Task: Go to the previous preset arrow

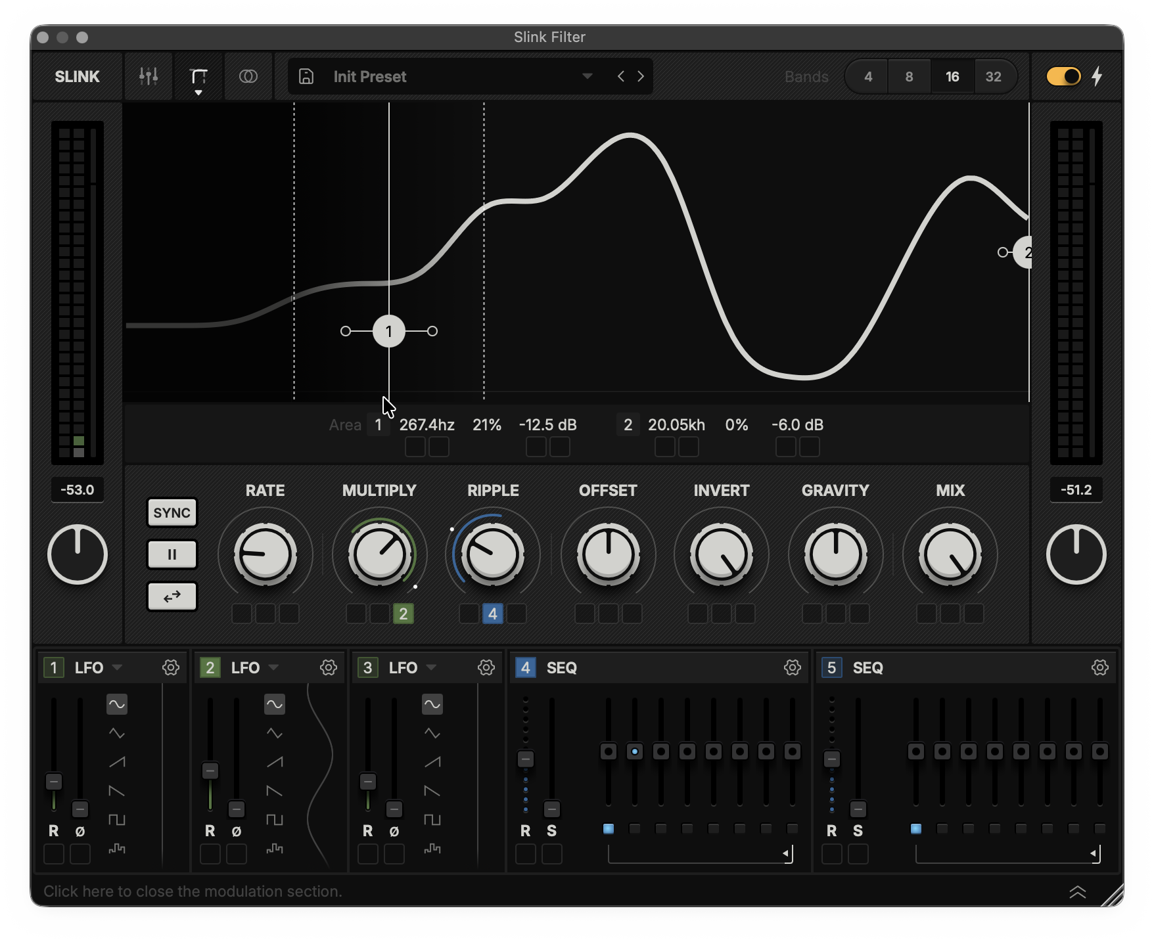Action: tap(620, 76)
